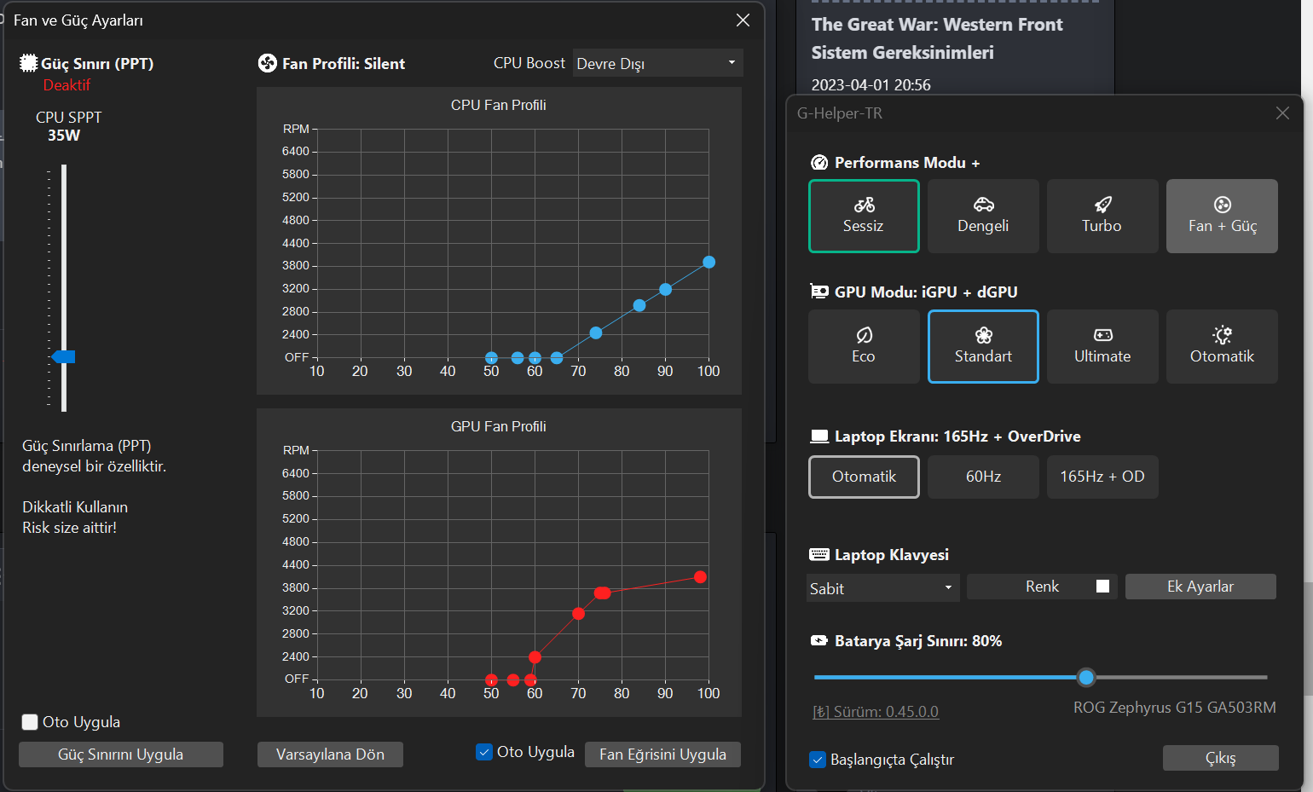The image size is (1313, 792).
Task: Switch to Dengeli performance mode
Action: [983, 216]
